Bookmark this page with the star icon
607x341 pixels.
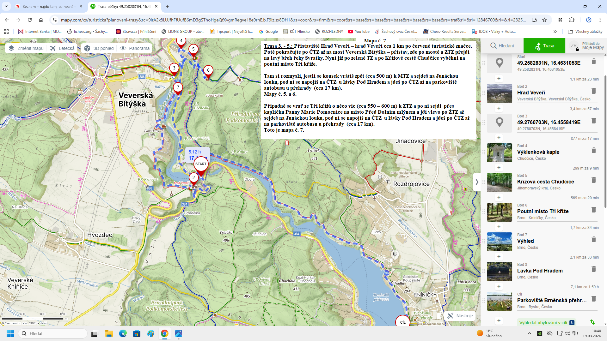(x=544, y=20)
